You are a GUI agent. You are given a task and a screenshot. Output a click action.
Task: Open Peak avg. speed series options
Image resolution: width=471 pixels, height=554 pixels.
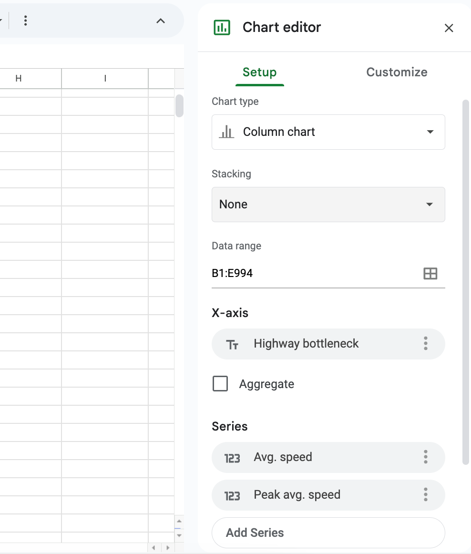coord(426,495)
